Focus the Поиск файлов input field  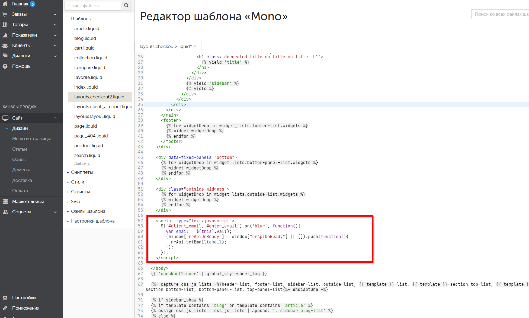click(x=92, y=6)
